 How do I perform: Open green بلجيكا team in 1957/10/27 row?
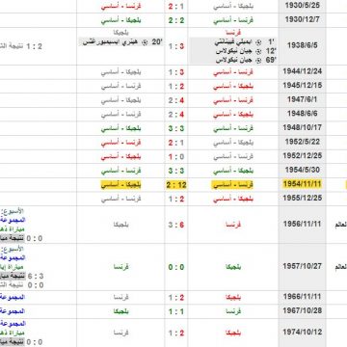[x=233, y=267]
